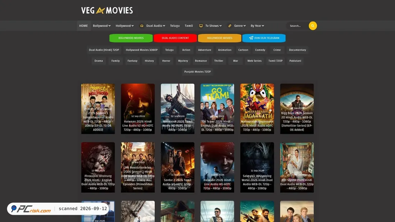Click the green BOLLYWOOD MOVIES button
This screenshot has height=222, width=395.
tap(131, 38)
